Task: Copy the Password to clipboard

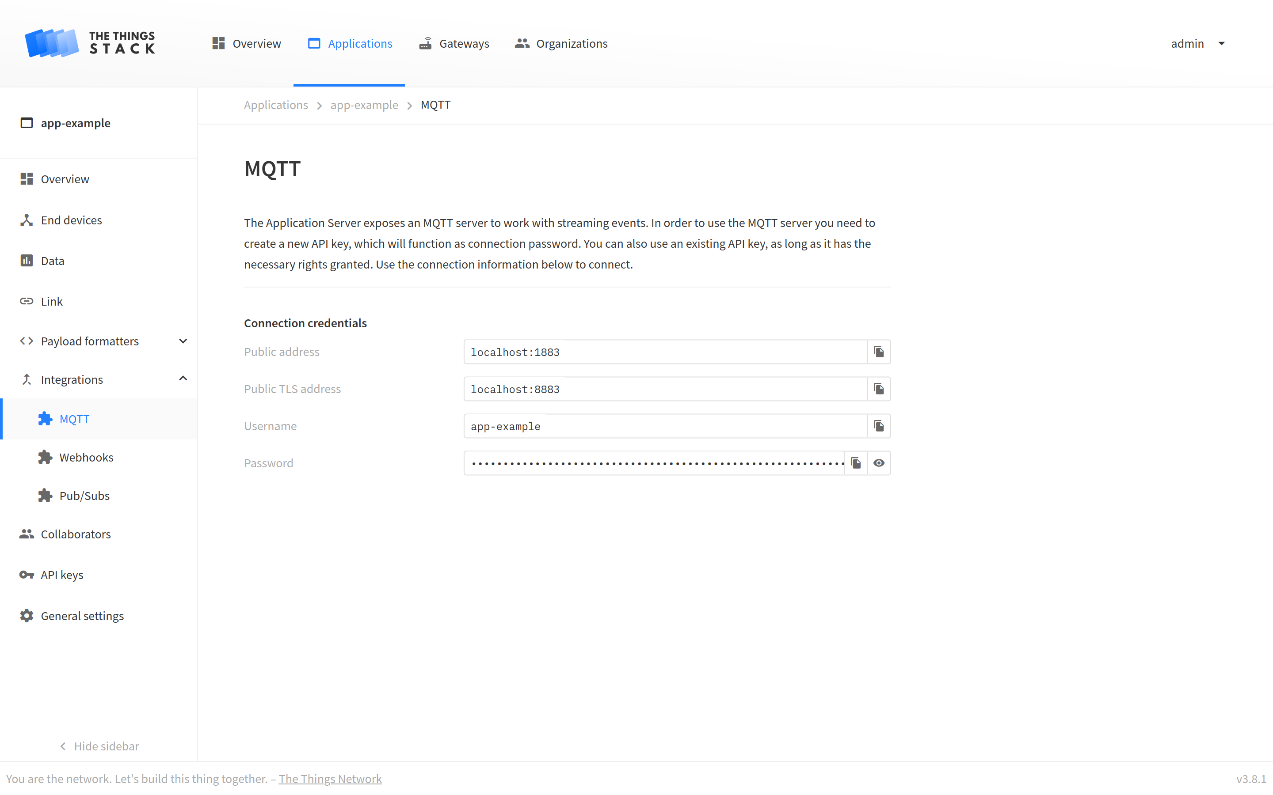Action: pos(855,463)
